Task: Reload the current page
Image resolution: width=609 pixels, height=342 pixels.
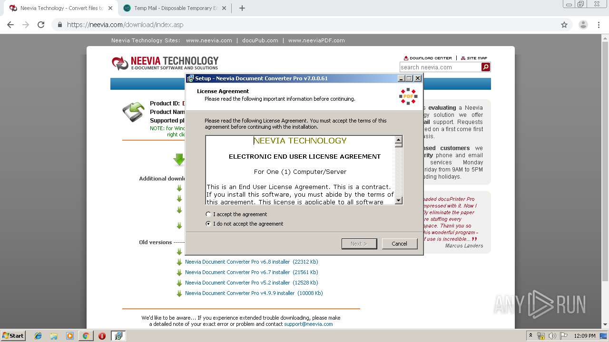Action: pos(41,25)
